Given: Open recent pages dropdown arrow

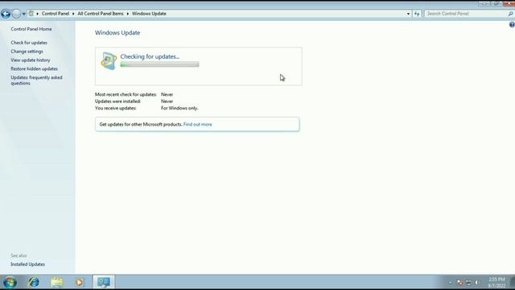Looking at the screenshot, I should click(x=24, y=14).
